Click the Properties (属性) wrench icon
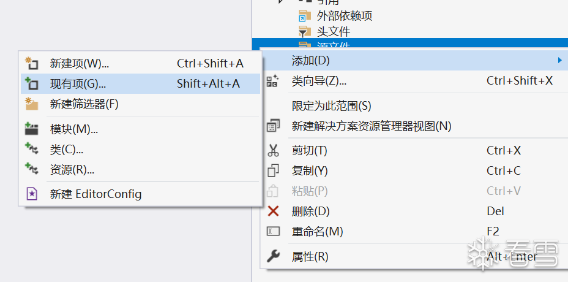 point(273,256)
